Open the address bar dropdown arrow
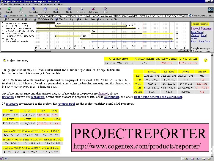The width and height of the screenshot is (214, 161). [x=187, y=16]
